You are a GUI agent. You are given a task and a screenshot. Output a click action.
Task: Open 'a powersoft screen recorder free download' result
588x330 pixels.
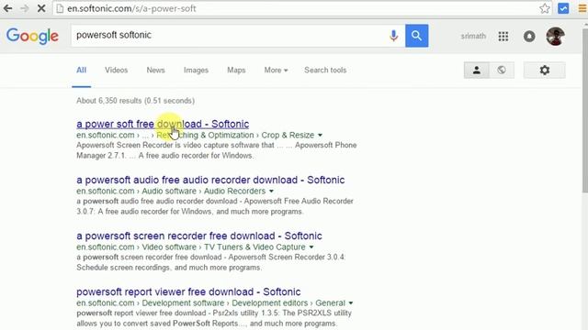[199, 236]
